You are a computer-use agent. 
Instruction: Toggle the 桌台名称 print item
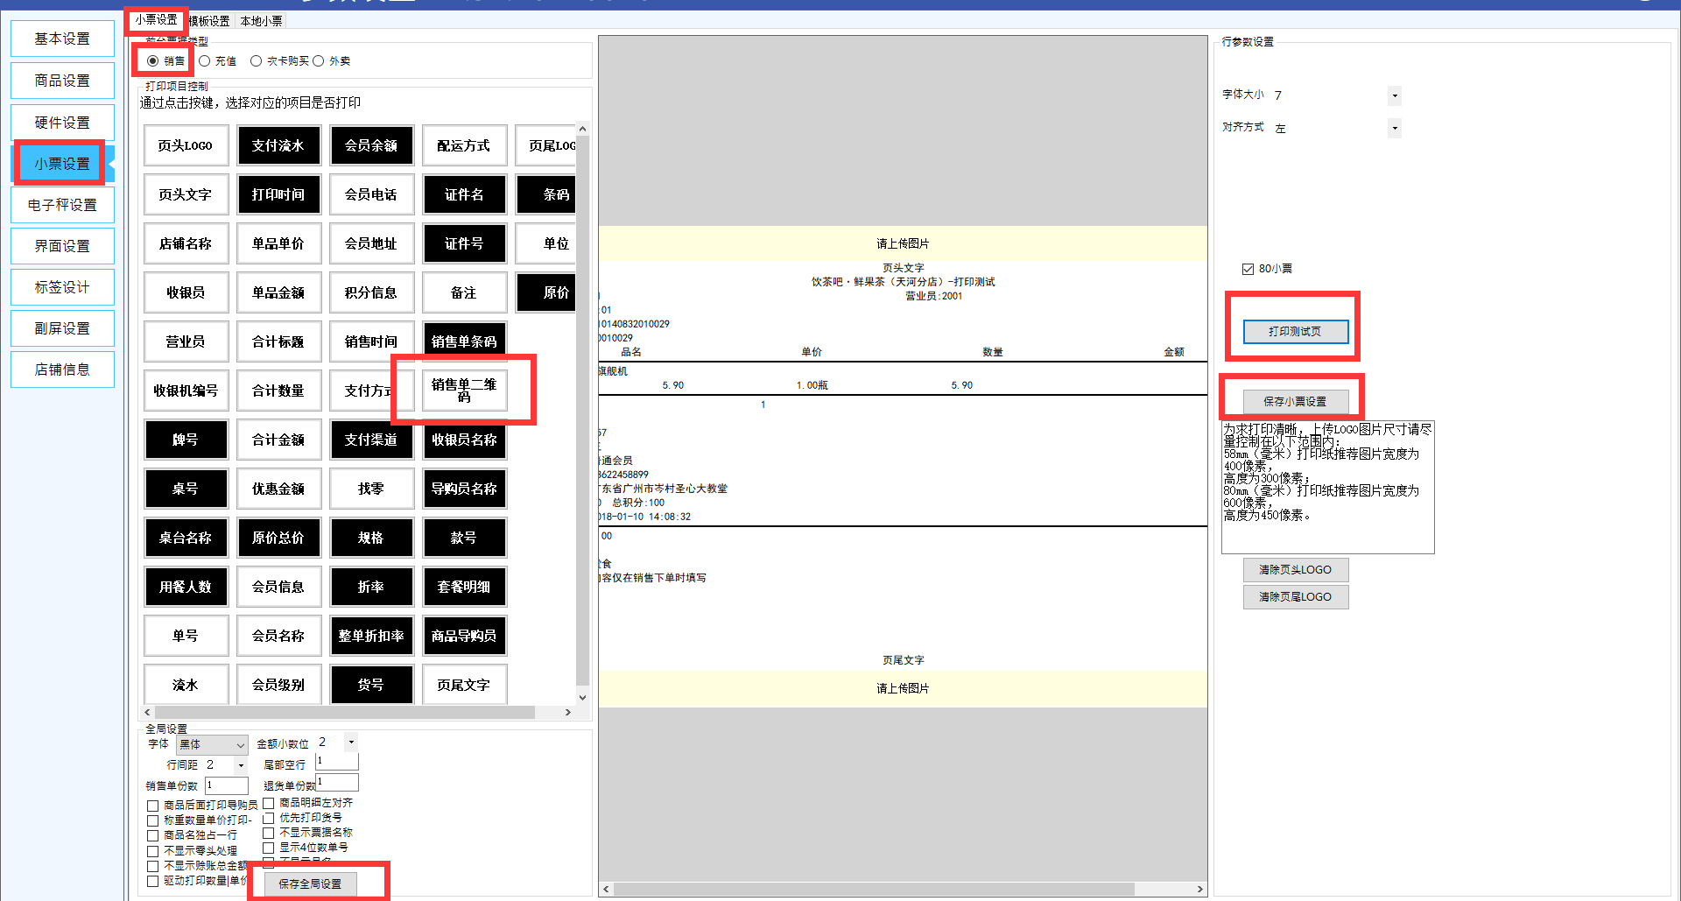(186, 538)
